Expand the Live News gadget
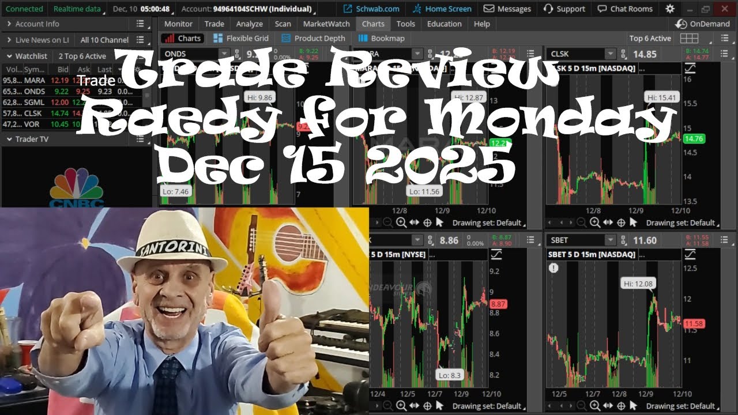 (x=9, y=40)
